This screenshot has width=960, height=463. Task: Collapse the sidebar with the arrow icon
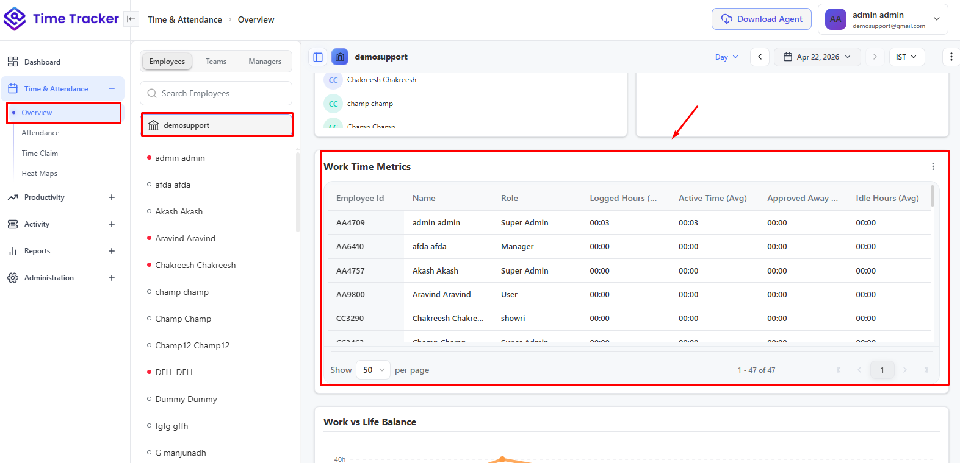coord(131,19)
